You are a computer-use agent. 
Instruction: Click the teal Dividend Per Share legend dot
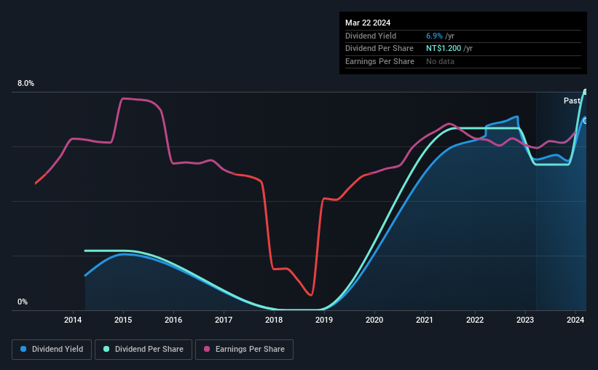click(106, 349)
